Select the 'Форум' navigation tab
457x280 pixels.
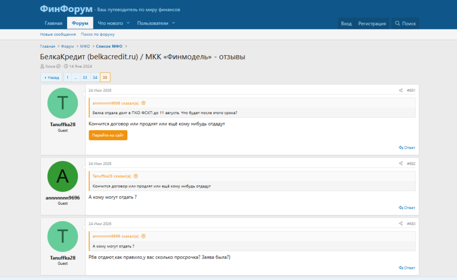pos(80,23)
